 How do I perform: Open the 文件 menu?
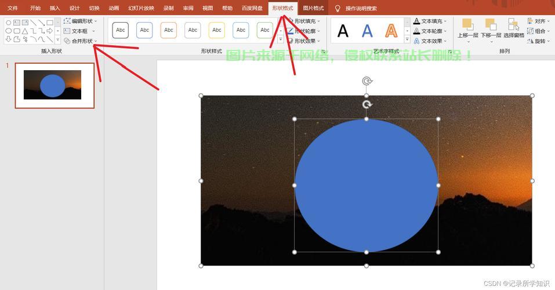tap(13, 8)
